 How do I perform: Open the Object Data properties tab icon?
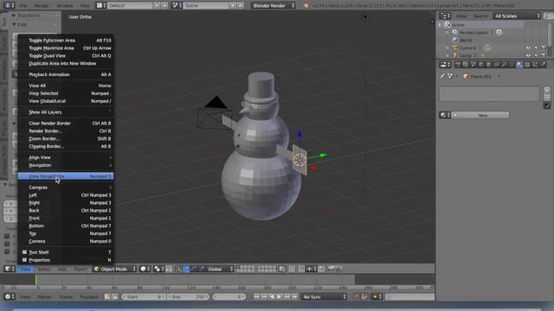pyautogui.click(x=512, y=65)
